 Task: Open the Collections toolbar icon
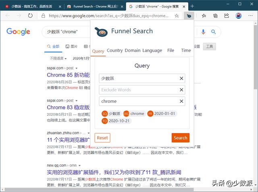215,16
